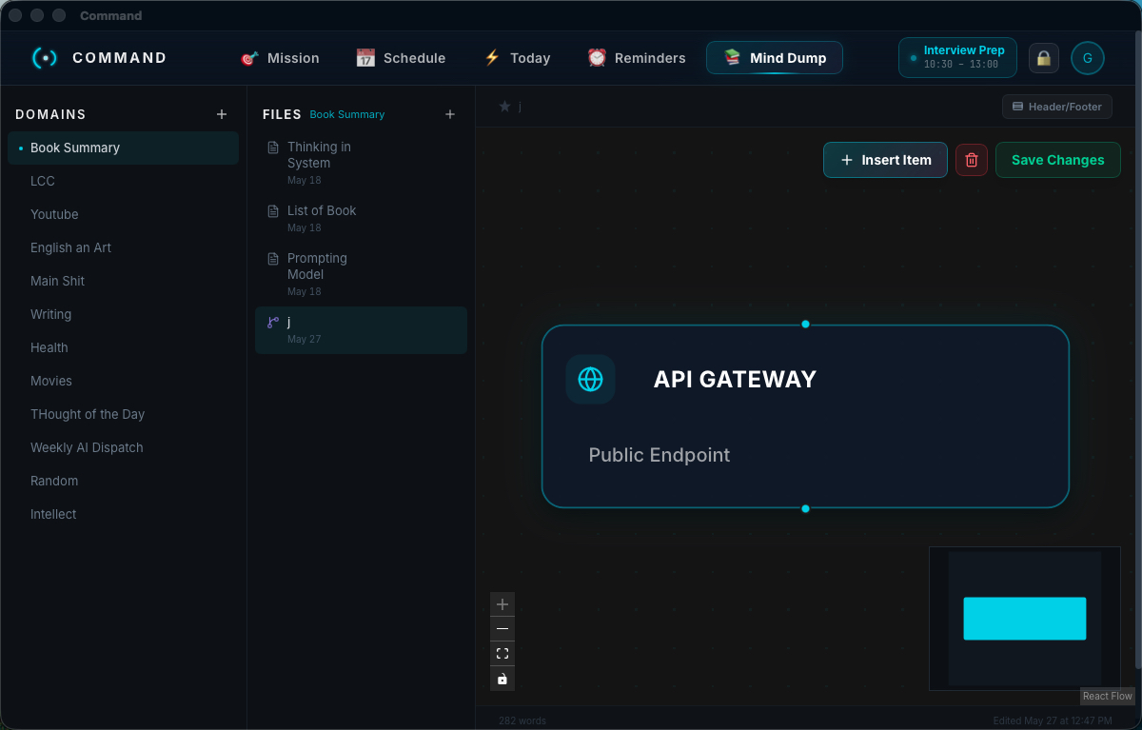The width and height of the screenshot is (1142, 730).
Task: Toggle canvas interactivity lock
Action: pyautogui.click(x=502, y=679)
